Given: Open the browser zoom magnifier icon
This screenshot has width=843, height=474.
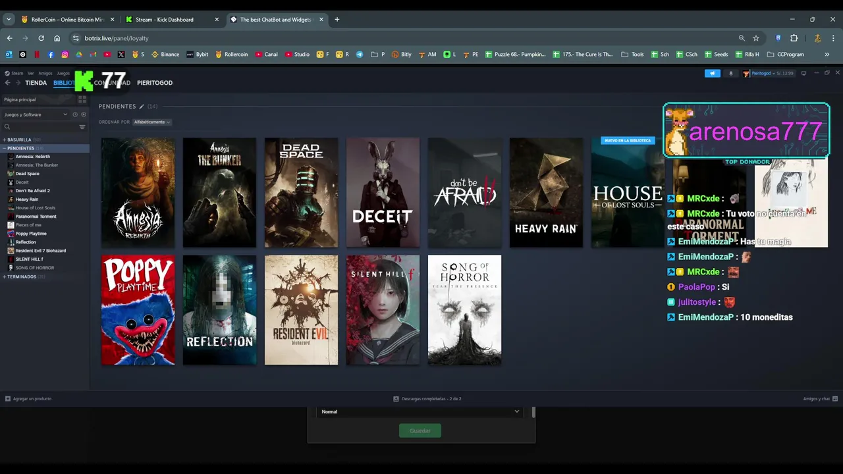Looking at the screenshot, I should coord(742,38).
